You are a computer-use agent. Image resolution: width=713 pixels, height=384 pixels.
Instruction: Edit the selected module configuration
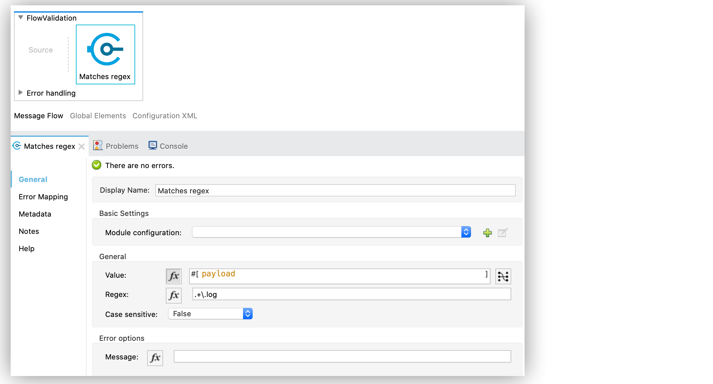(x=502, y=233)
